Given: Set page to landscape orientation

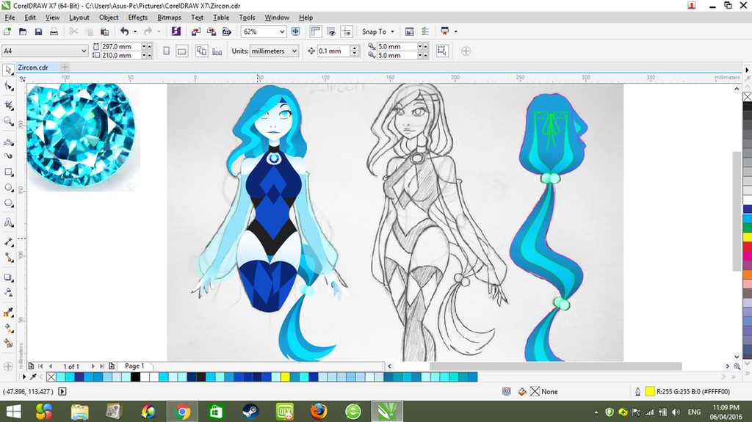Looking at the screenshot, I should coord(182,51).
